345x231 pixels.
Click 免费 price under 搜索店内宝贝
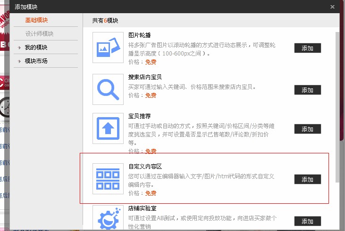click(151, 96)
